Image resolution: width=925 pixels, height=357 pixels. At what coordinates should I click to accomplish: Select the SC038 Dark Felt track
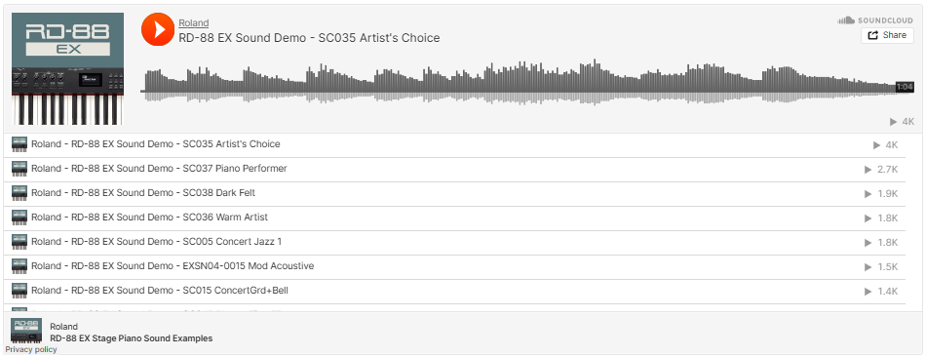(454, 193)
